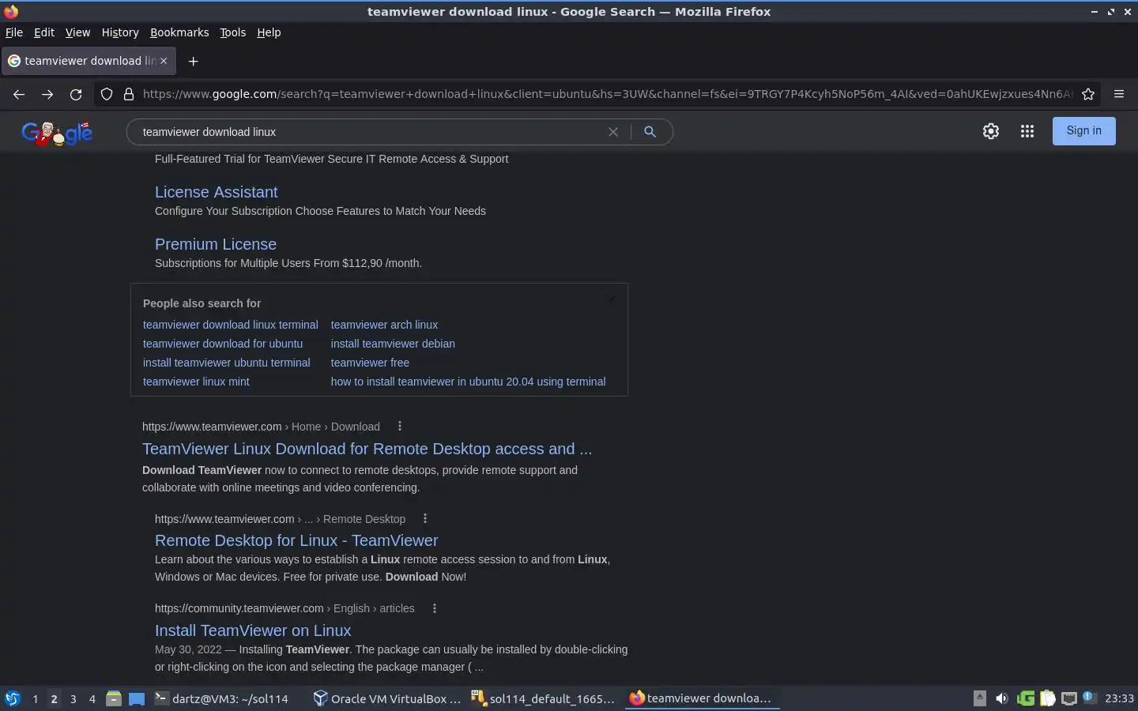Open TeamViewer Linux Download result title

[367, 449]
